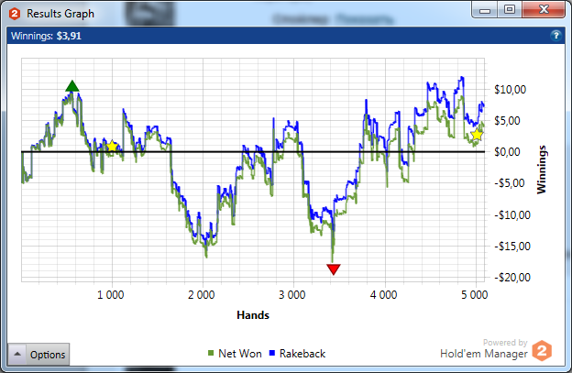Viewport: 572px width, 373px height.
Task: Click the Net Won legend label
Action: 239,354
